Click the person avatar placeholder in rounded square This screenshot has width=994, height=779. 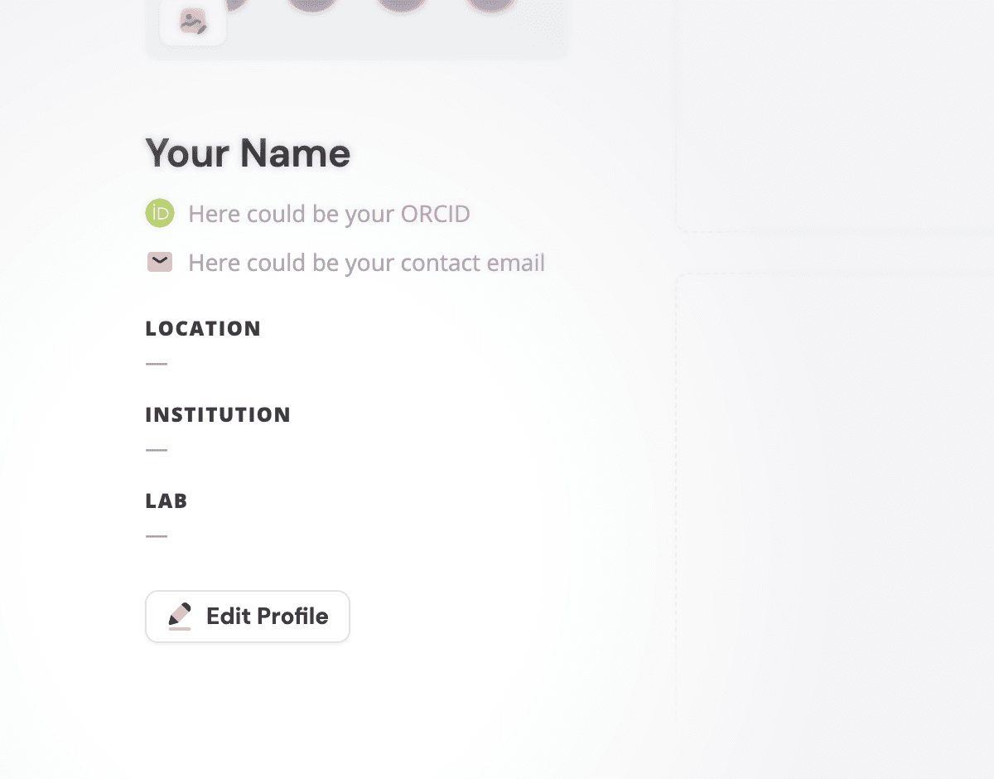tap(194, 22)
